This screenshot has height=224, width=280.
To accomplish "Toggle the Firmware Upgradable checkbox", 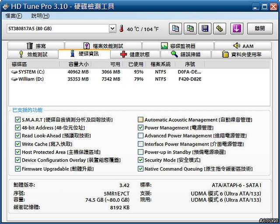I will tap(17, 168).
